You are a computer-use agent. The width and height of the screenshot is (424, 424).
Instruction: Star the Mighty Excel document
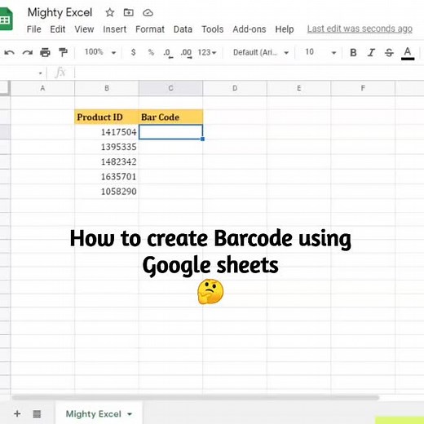click(x=110, y=12)
